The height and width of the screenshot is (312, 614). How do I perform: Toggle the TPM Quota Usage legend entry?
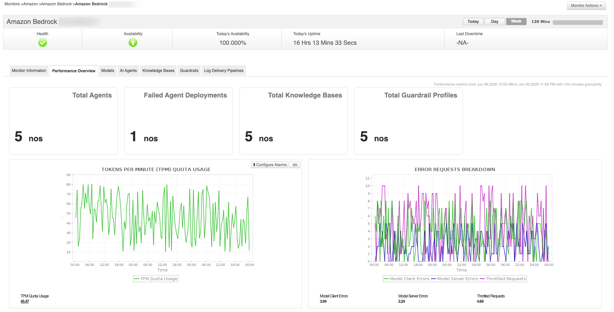(x=156, y=279)
